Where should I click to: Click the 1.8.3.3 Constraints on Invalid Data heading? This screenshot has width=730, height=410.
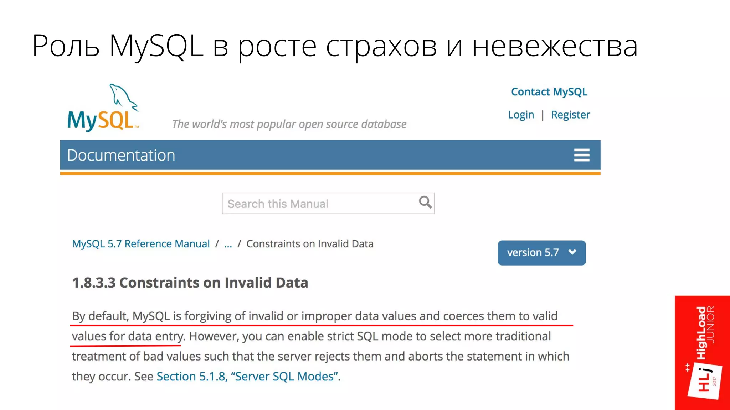coord(190,283)
